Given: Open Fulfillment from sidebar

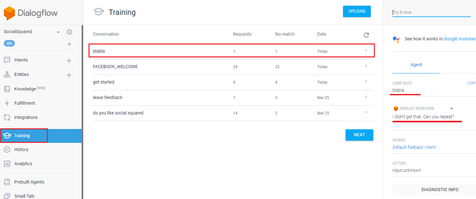Looking at the screenshot, I should point(24,103).
